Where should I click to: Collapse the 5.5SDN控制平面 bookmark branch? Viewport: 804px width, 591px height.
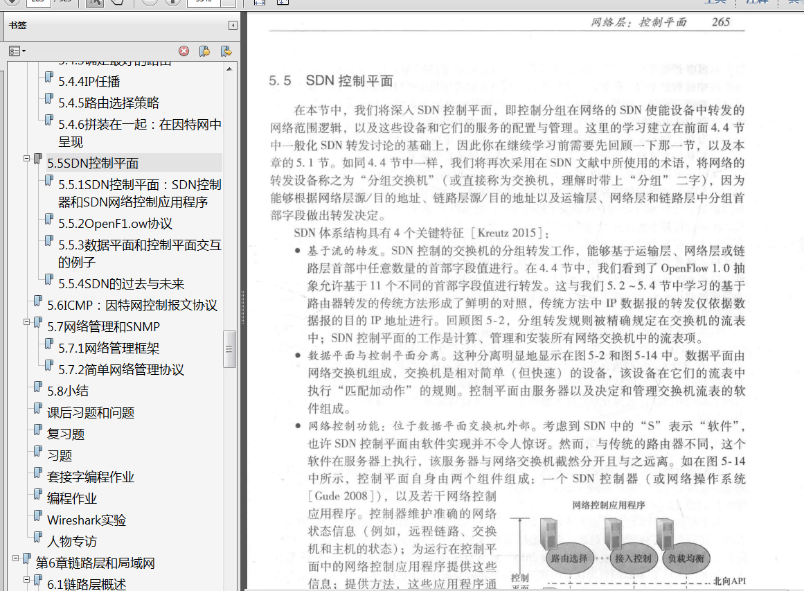27,159
